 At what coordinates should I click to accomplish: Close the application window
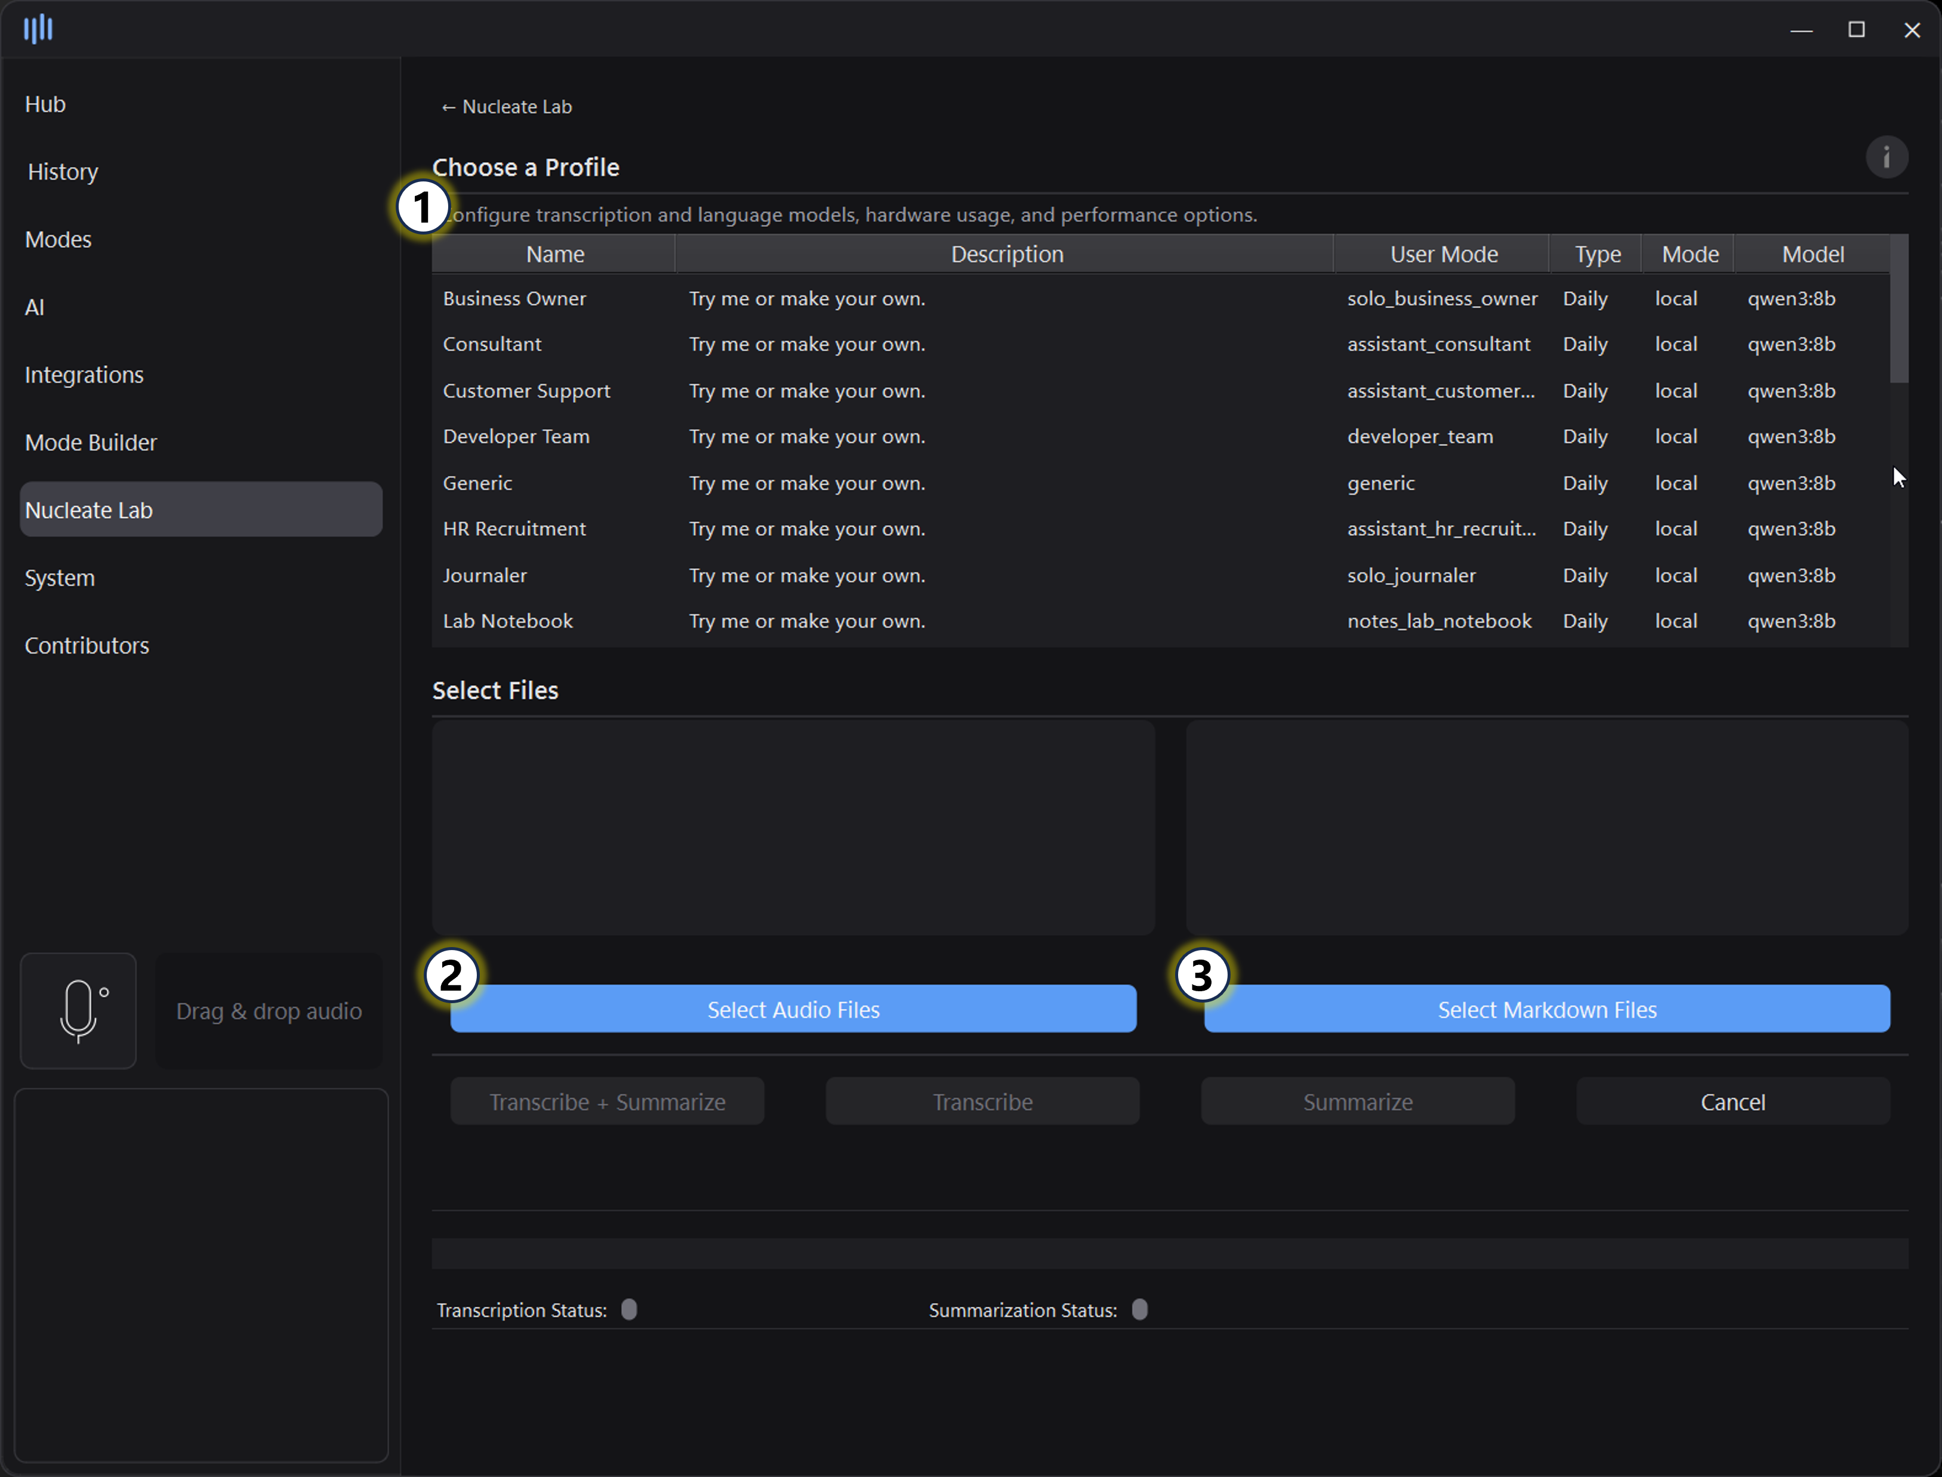pyautogui.click(x=1911, y=30)
